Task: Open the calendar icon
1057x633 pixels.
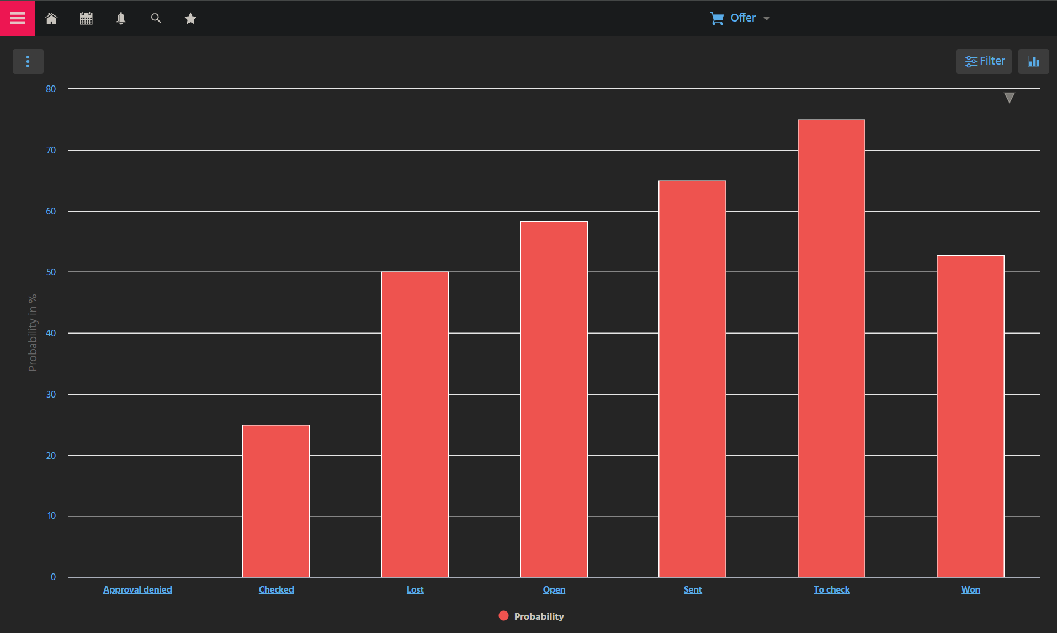Action: pos(86,18)
